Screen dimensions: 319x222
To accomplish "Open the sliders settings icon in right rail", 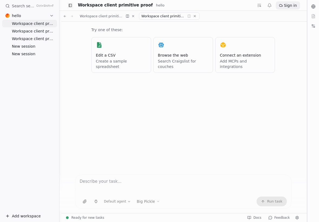I will (x=313, y=26).
